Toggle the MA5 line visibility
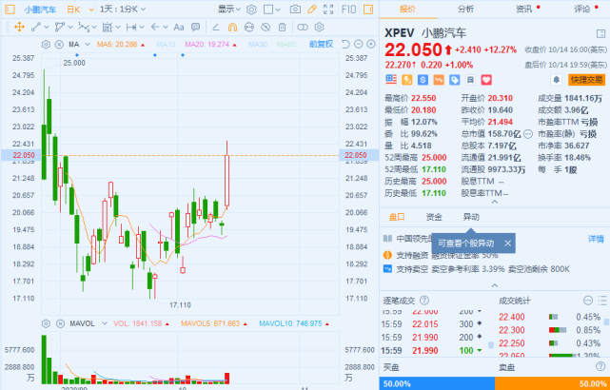 pos(121,45)
